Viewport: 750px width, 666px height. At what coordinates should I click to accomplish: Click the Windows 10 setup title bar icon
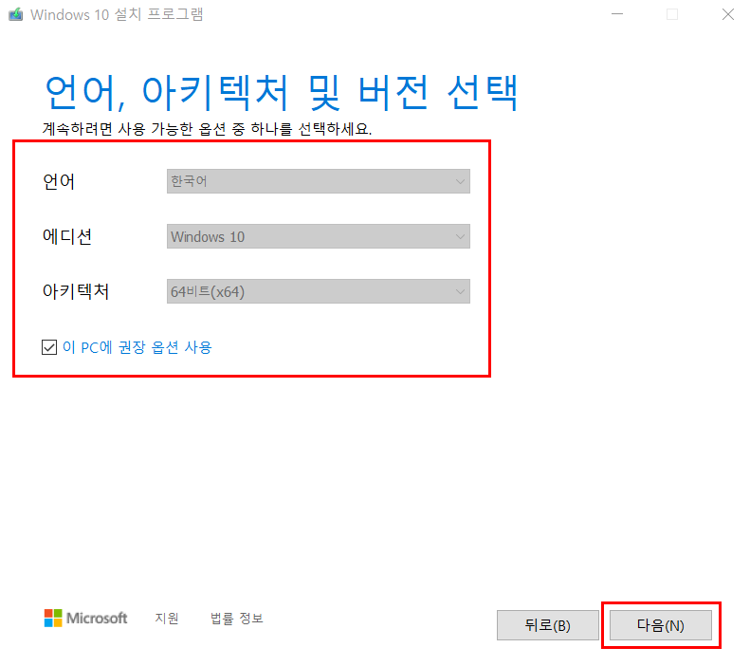(15, 14)
